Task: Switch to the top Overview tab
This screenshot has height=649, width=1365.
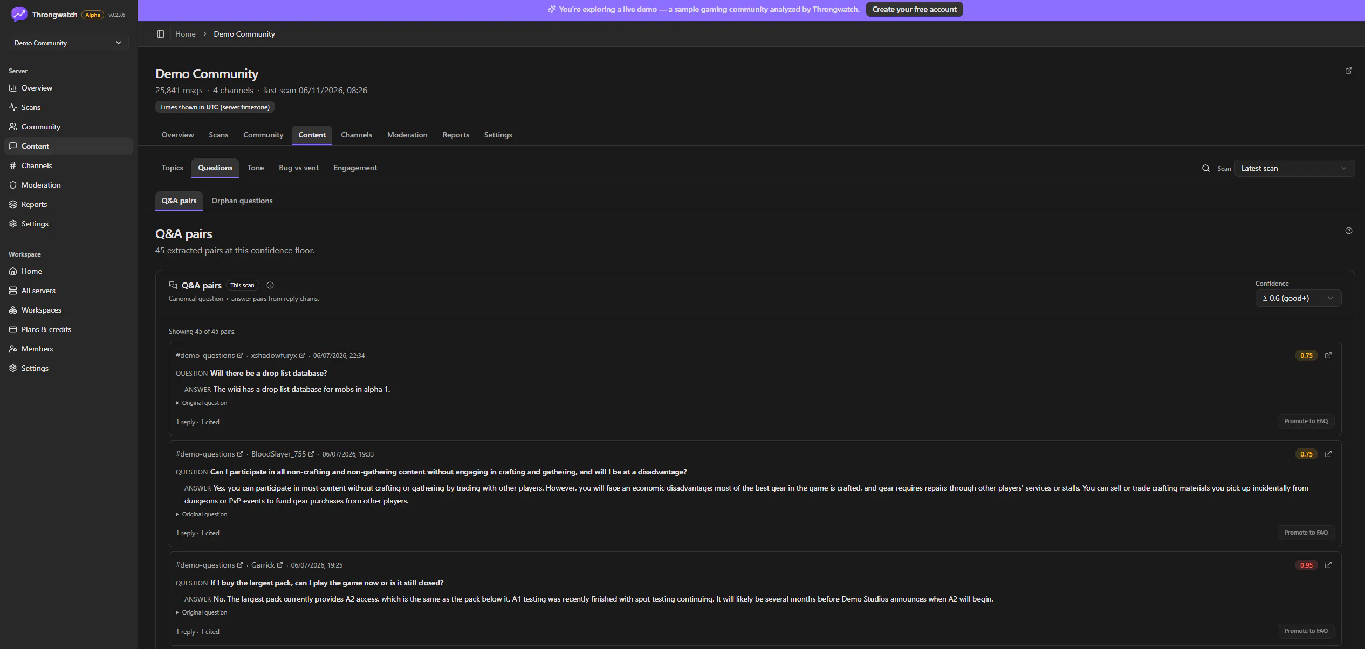Action: click(177, 135)
